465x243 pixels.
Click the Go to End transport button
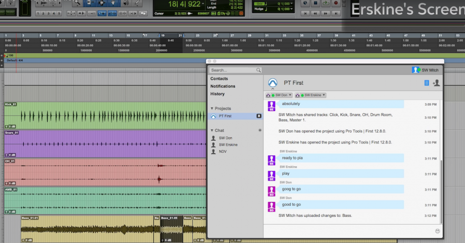click(x=336, y=13)
